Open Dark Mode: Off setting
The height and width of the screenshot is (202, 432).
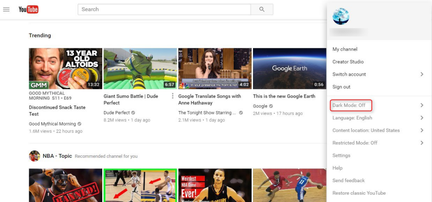tap(349, 105)
